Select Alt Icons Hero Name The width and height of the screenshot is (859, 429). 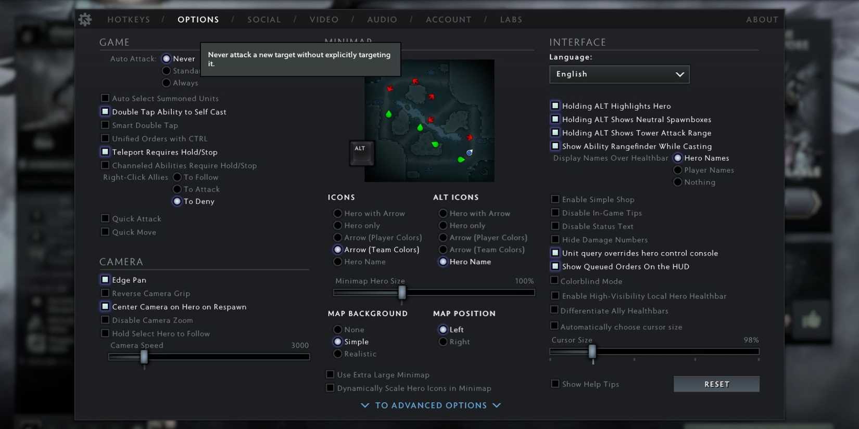pos(443,262)
